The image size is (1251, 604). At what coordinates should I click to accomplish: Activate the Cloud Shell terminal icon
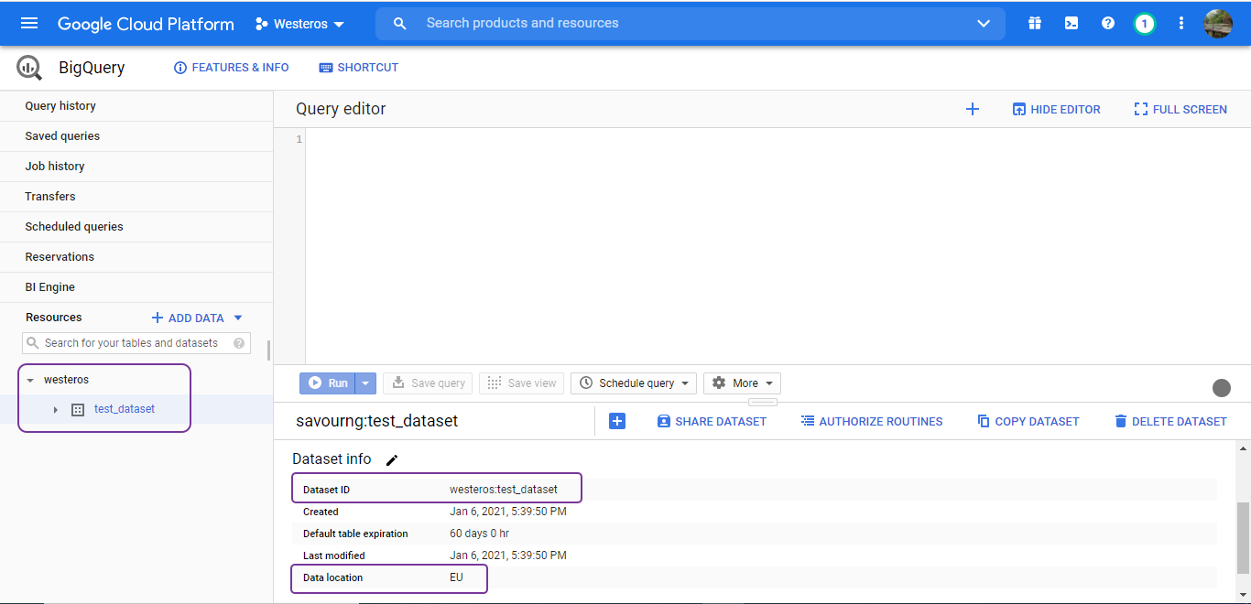coord(1072,23)
